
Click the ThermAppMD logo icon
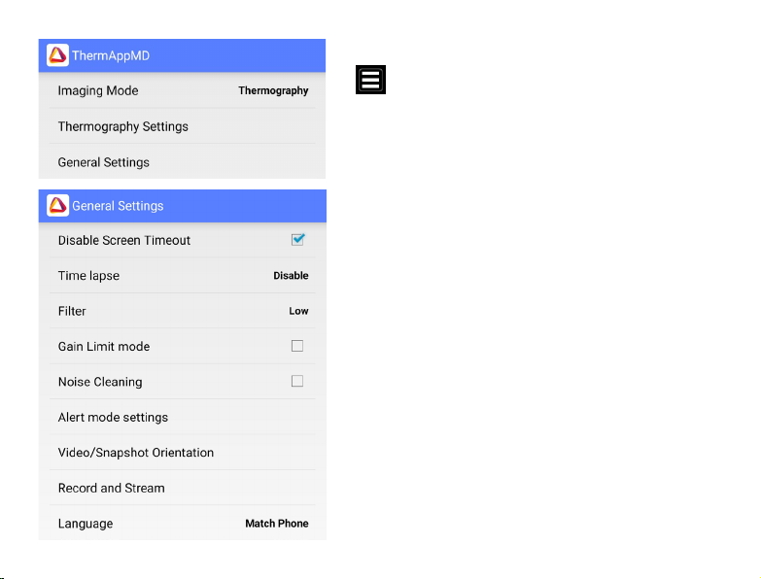[x=58, y=55]
